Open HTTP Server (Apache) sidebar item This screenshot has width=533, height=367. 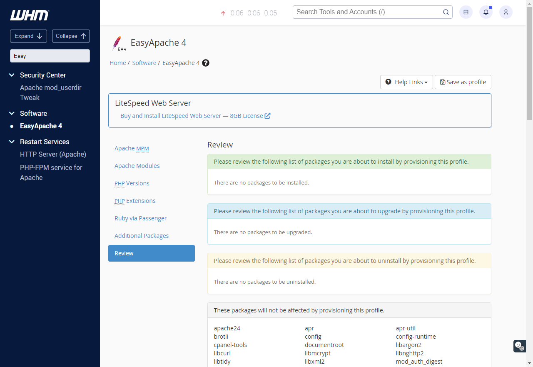[x=53, y=154]
